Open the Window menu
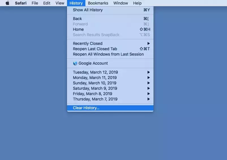Screen dimensions: 227x160 pos(121,3)
